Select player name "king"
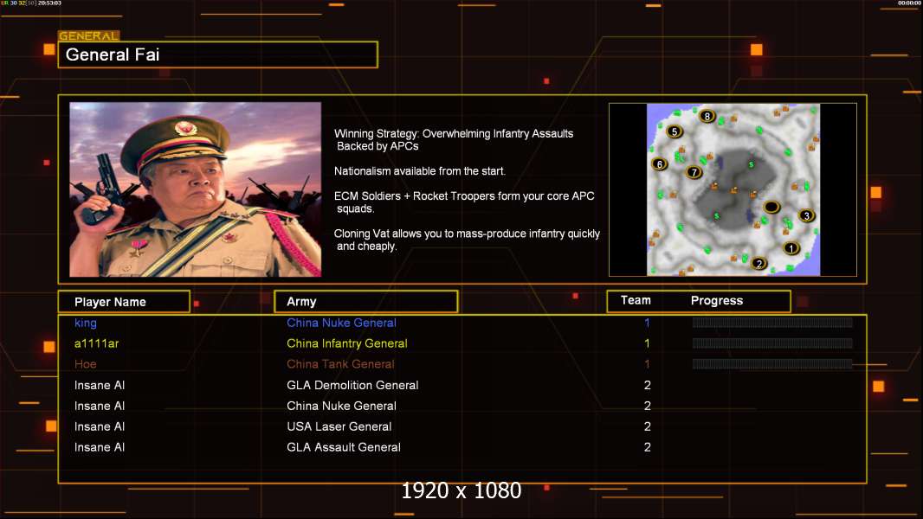 click(x=86, y=323)
